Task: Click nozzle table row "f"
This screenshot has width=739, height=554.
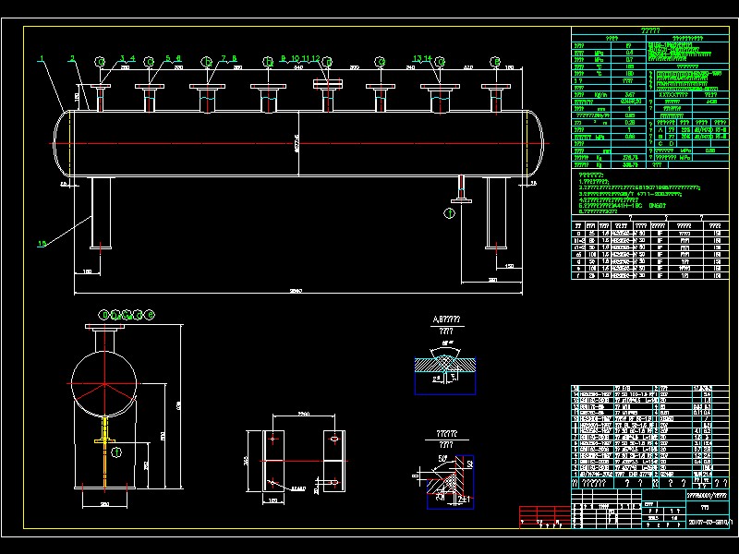Action: [650, 275]
